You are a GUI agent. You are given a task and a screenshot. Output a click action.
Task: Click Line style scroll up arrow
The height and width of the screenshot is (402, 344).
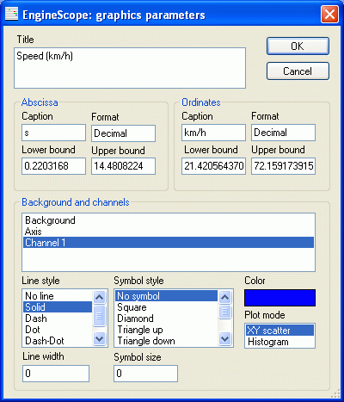[99, 297]
